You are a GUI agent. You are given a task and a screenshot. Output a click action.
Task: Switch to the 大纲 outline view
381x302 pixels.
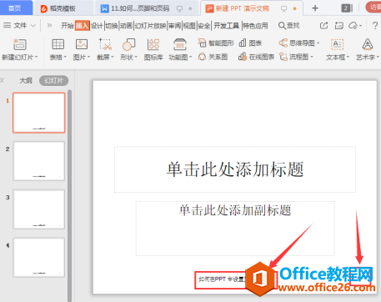(x=26, y=81)
